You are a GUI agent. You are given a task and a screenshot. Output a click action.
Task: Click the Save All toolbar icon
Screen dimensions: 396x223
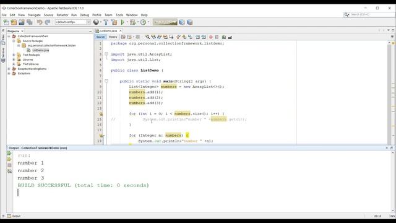(x=30, y=22)
